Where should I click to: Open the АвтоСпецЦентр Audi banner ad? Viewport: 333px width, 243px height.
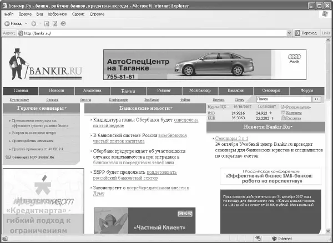[205, 65]
